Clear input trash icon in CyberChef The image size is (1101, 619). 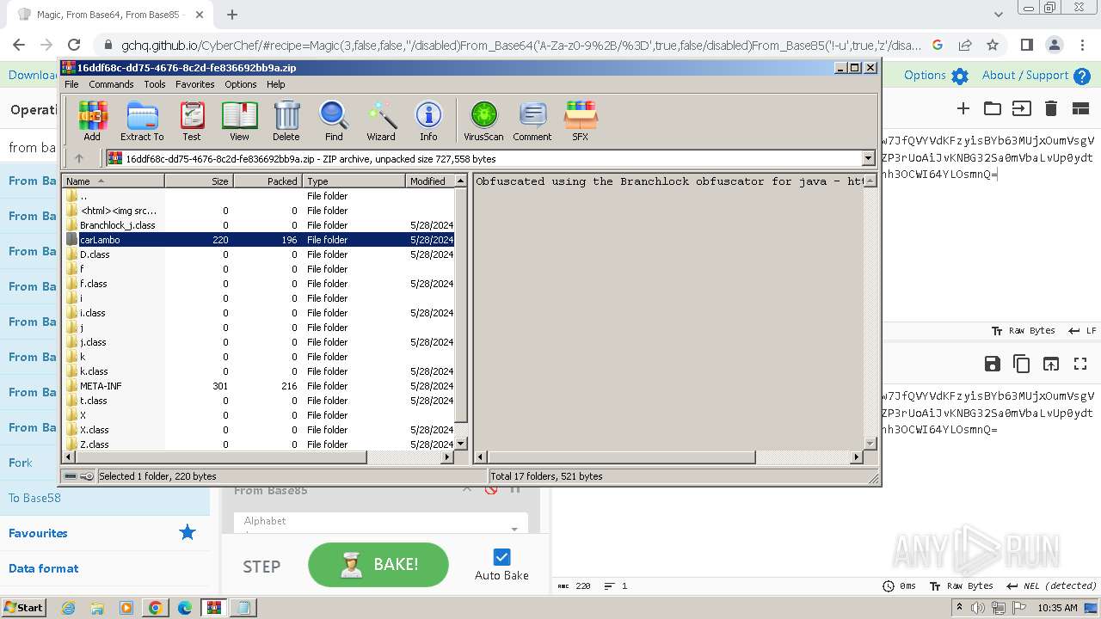(x=1051, y=108)
